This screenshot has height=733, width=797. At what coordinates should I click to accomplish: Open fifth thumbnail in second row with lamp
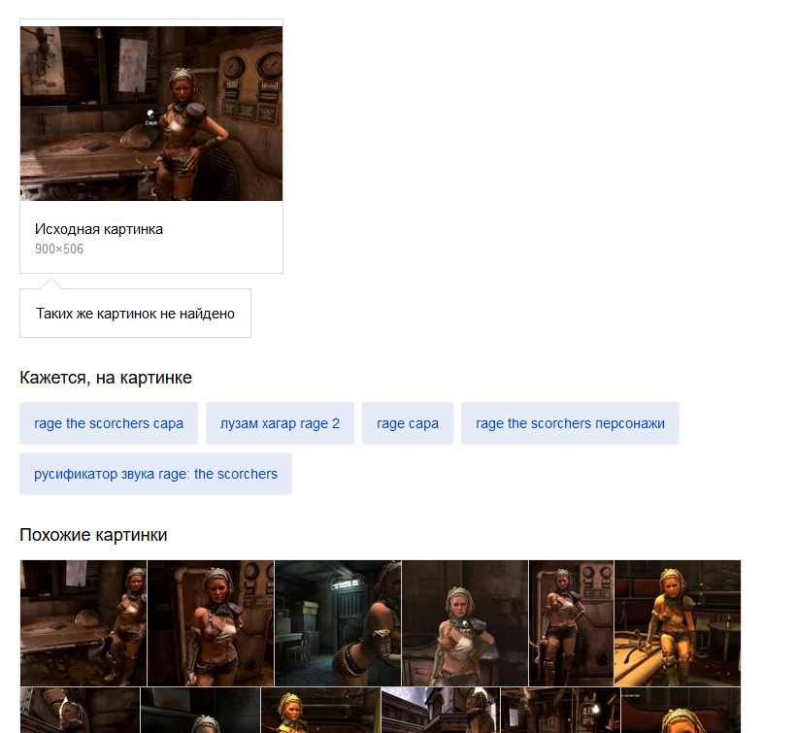[x=561, y=710]
